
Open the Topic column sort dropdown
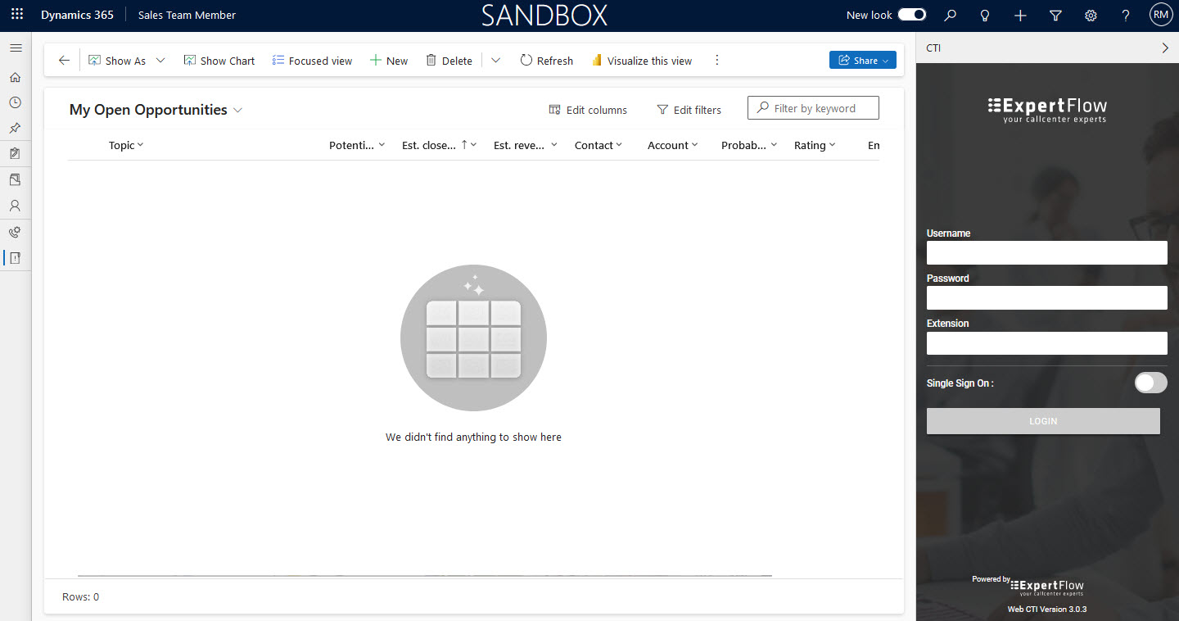click(141, 145)
